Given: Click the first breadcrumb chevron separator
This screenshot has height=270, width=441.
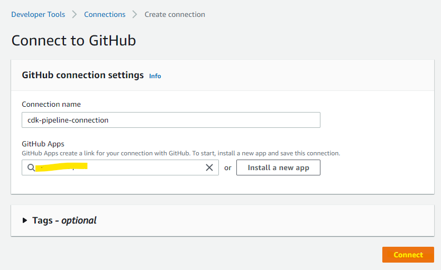Looking at the screenshot, I should (x=75, y=14).
